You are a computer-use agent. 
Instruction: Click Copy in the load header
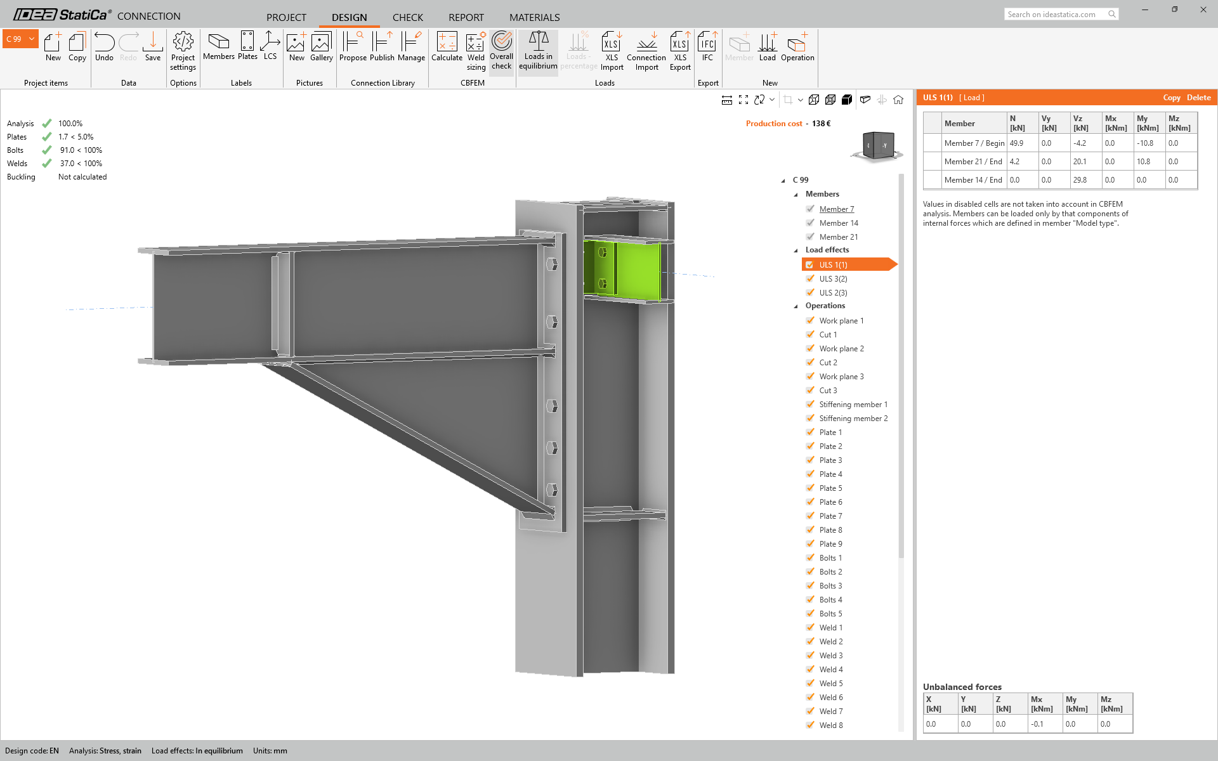coord(1171,98)
